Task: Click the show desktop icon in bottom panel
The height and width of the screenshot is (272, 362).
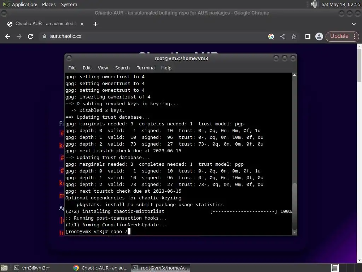Action: tap(4, 268)
